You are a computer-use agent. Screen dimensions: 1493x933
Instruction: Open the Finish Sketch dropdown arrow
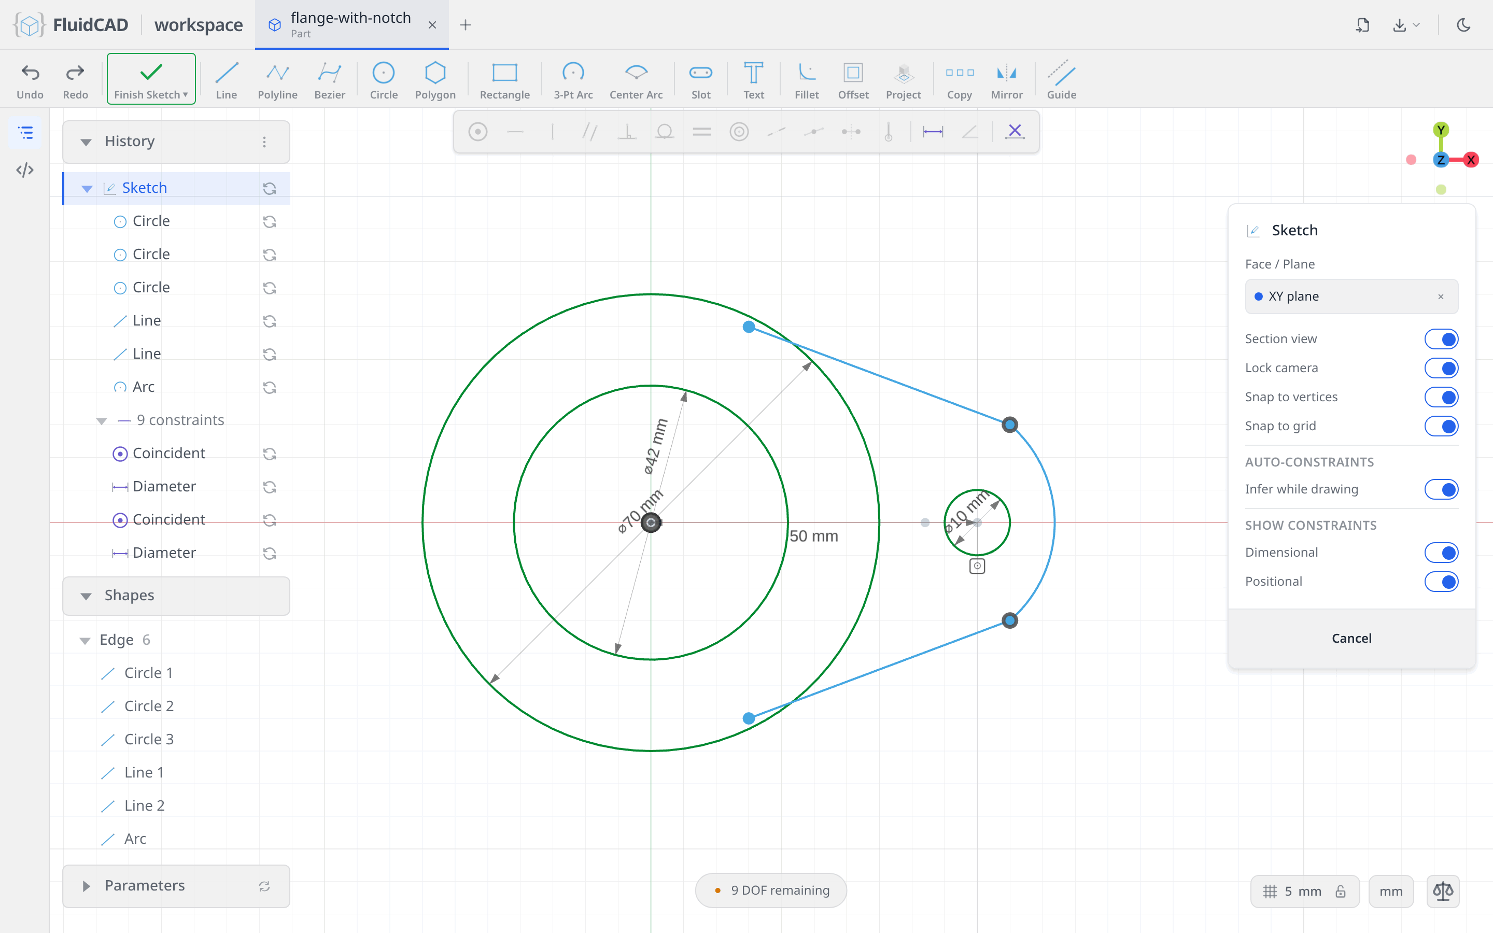point(185,95)
